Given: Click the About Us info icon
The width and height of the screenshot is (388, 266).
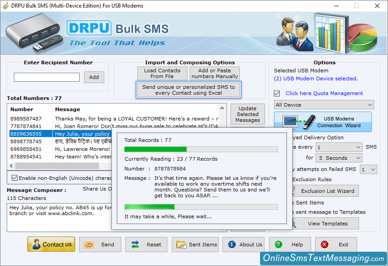Looking at the screenshot, I should pos(232,244).
